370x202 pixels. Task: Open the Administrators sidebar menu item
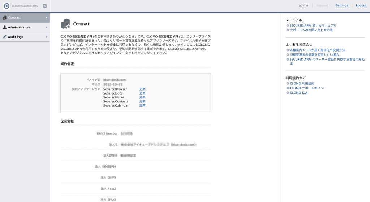coord(25,27)
